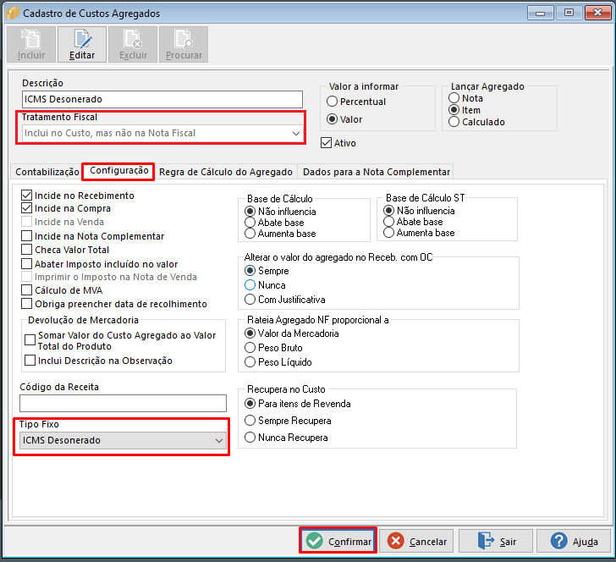Viewport: 616px width, 562px height.
Task: Click the Procurar toolbar icon
Action: (184, 44)
